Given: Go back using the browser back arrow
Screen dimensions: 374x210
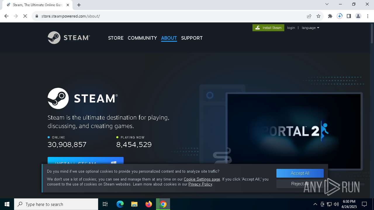Looking at the screenshot, I should (x=6, y=16).
